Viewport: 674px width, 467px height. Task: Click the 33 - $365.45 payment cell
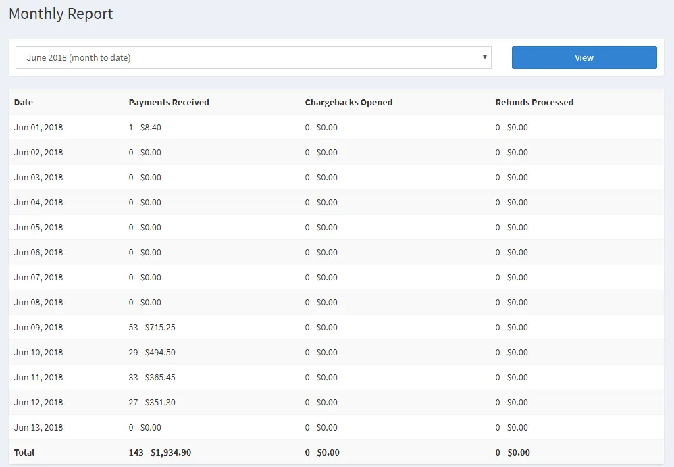152,377
